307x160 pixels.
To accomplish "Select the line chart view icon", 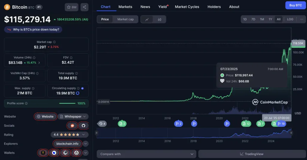I will click(x=147, y=19).
